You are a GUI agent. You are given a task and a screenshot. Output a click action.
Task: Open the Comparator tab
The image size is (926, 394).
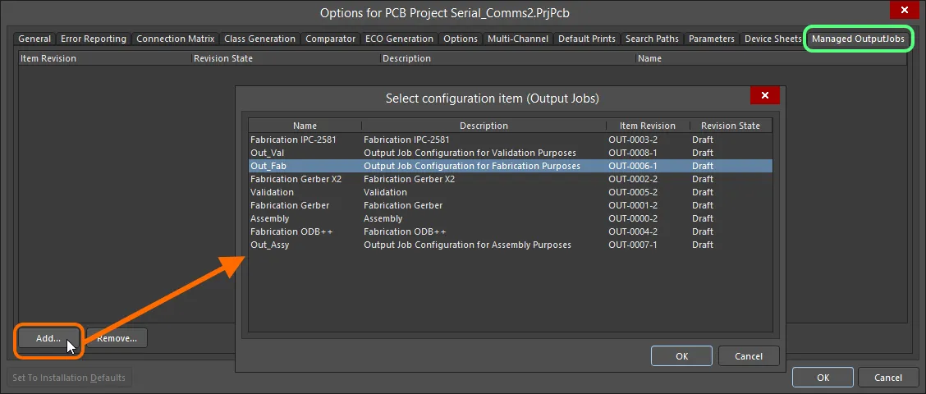click(x=331, y=39)
